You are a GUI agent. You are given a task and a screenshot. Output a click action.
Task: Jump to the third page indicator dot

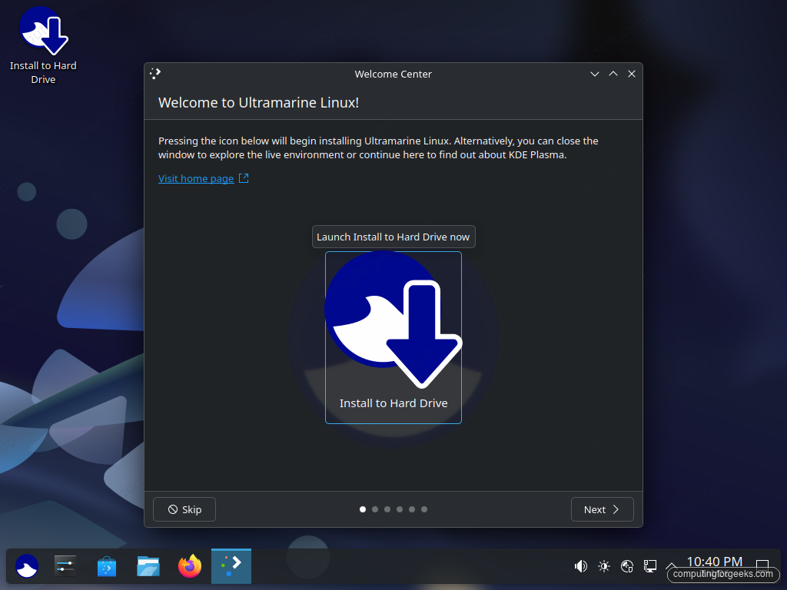click(387, 509)
